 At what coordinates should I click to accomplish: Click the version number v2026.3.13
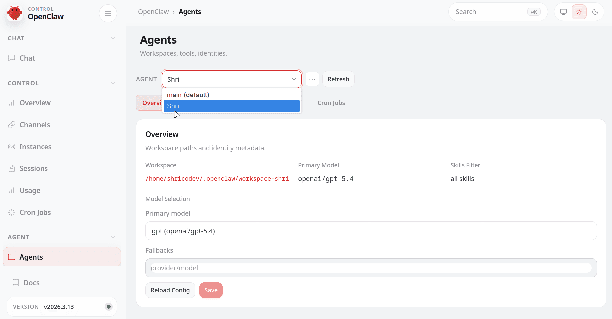[59, 307]
